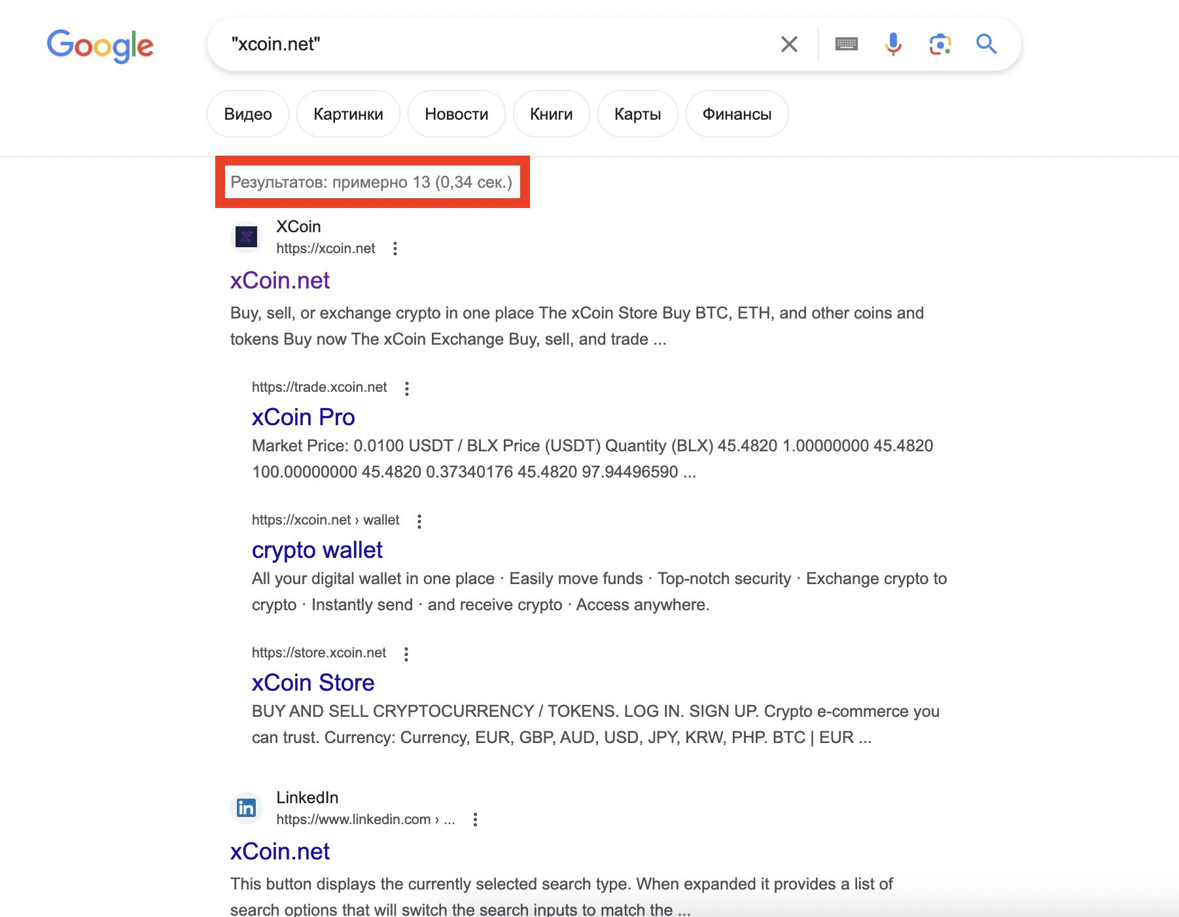Click the XCoin site name label

click(298, 226)
